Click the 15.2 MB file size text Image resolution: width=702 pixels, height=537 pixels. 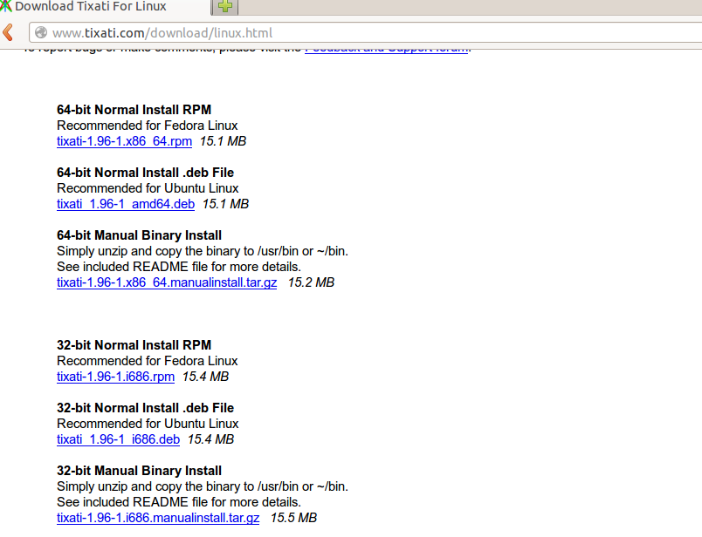click(x=311, y=282)
